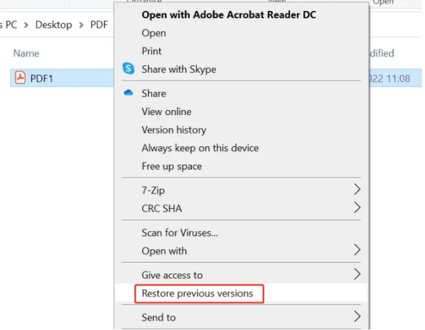The image size is (425, 330).
Task: Expand the Give access to submenu arrow
Action: 358,274
